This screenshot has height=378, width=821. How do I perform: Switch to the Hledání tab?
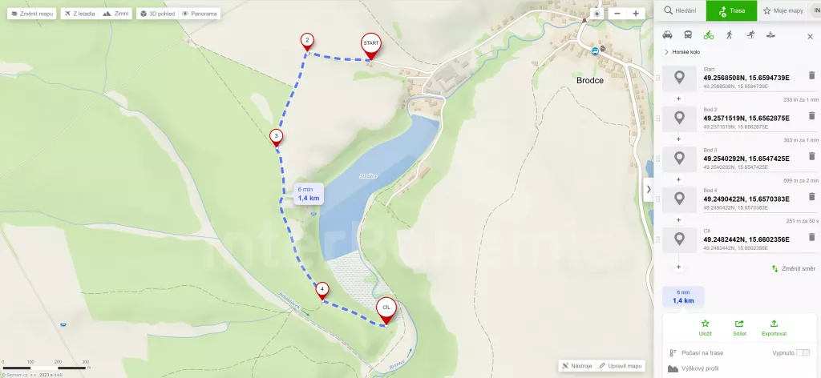680,10
